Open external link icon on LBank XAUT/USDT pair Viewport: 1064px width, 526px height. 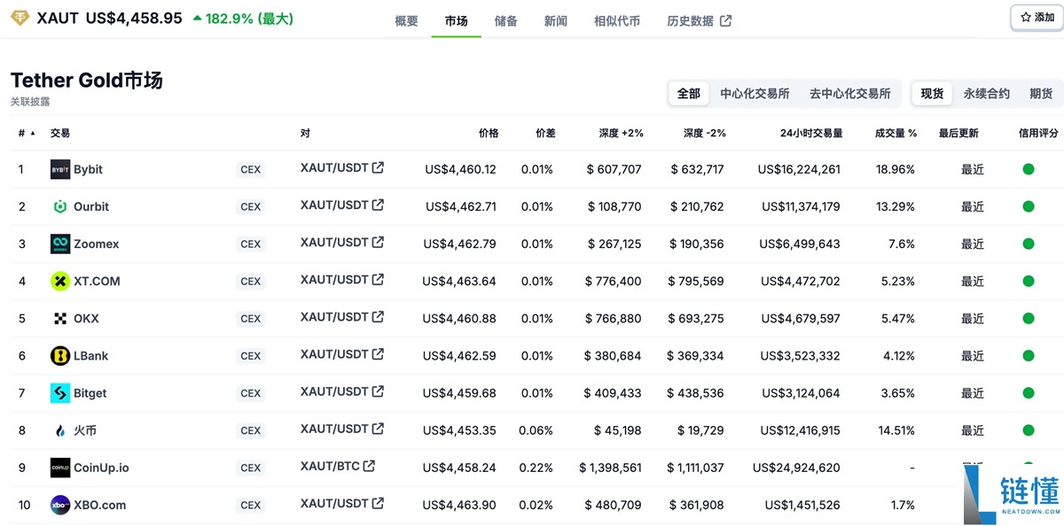[379, 353]
